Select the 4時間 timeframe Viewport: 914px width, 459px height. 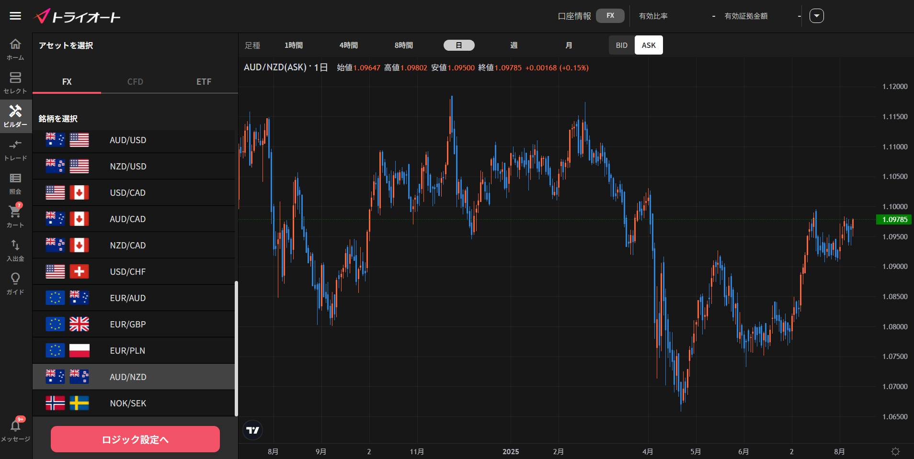[348, 45]
